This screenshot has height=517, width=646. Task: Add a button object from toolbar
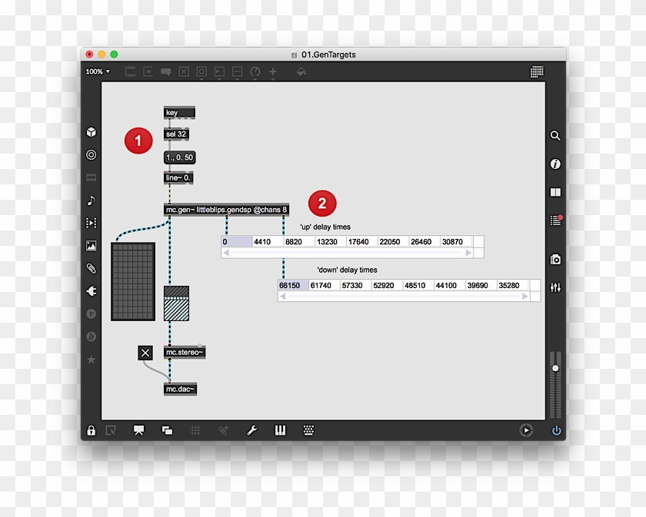pyautogui.click(x=201, y=71)
